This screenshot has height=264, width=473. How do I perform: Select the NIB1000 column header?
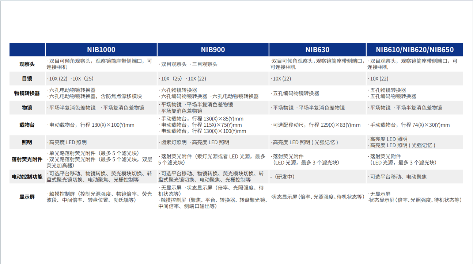[x=101, y=49]
